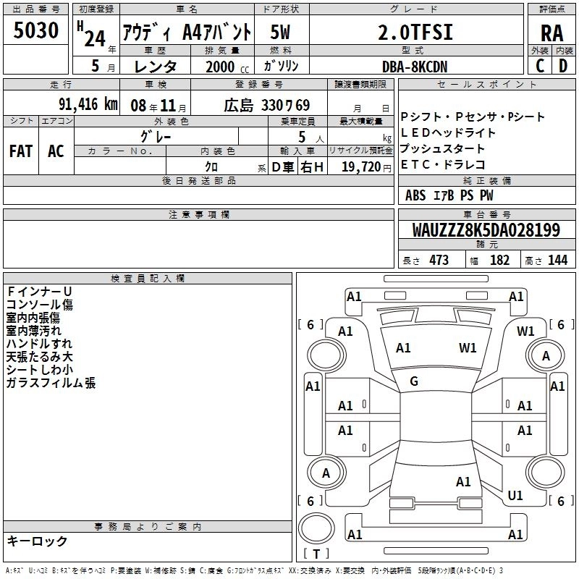Click the LEDヘッドライト sales point
The width and height of the screenshot is (579, 579).
pyautogui.click(x=448, y=132)
